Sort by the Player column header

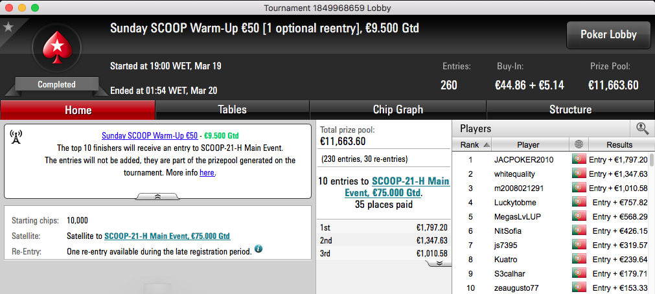[530, 145]
